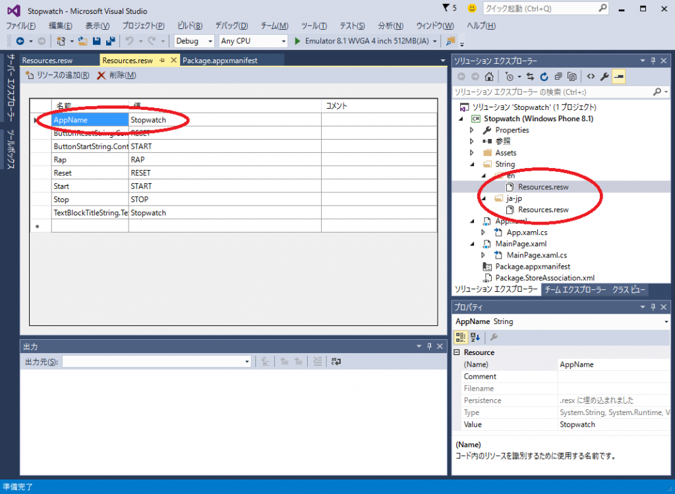The image size is (675, 494).
Task: Click the Collapse All icon in Solution Explorer
Action: click(x=558, y=76)
